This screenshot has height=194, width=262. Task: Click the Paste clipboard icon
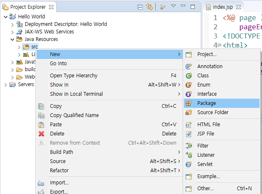tap(41, 125)
